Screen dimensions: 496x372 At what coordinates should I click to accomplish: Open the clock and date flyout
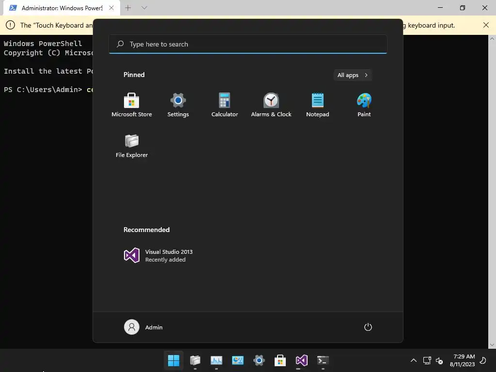coord(463,360)
